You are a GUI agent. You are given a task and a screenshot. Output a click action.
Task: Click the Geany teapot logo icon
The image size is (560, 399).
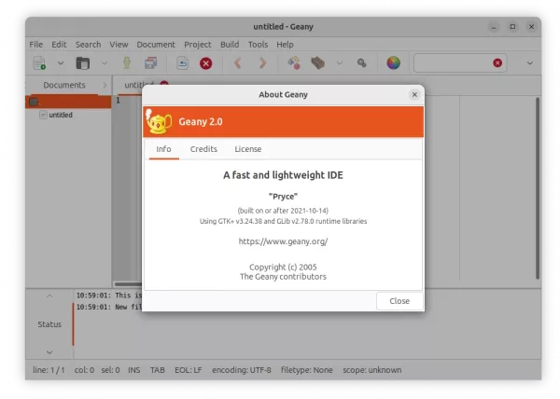pyautogui.click(x=159, y=122)
